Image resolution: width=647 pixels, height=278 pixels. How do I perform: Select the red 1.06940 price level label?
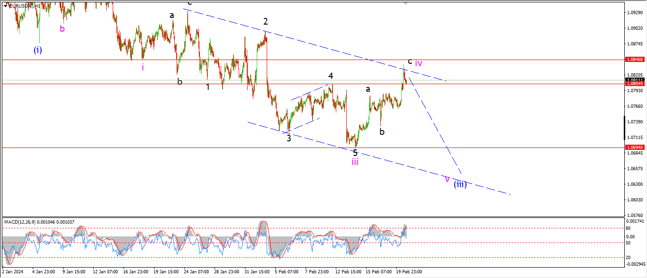(x=634, y=148)
